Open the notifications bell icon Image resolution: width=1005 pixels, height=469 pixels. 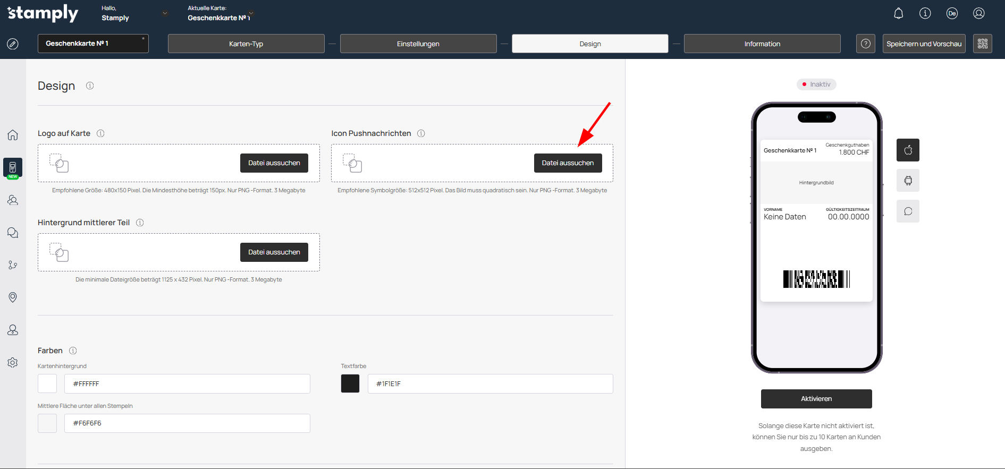[898, 14]
